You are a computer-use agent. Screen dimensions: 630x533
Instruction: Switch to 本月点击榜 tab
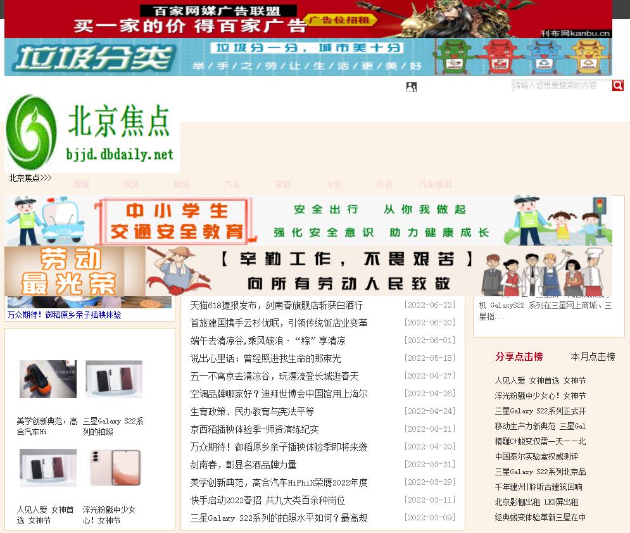click(x=593, y=356)
